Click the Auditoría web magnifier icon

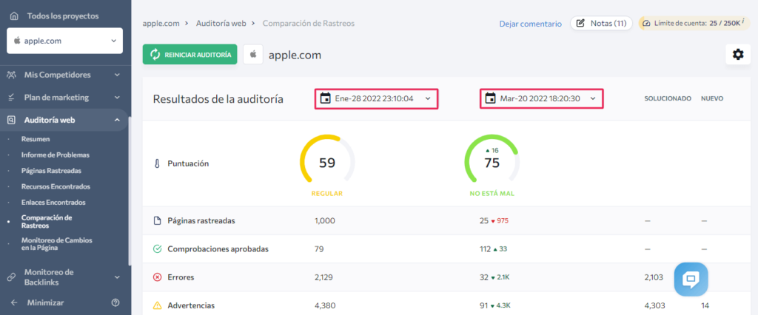point(12,121)
